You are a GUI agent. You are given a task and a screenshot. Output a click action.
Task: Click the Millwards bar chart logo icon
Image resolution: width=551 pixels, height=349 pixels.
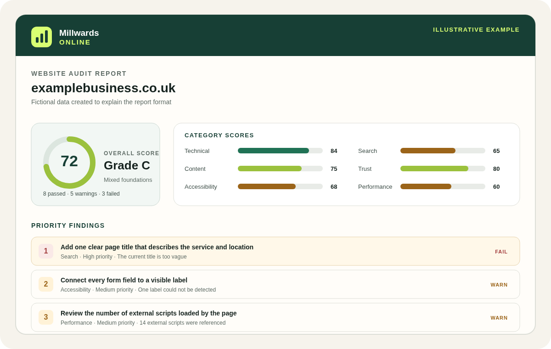[41, 37]
